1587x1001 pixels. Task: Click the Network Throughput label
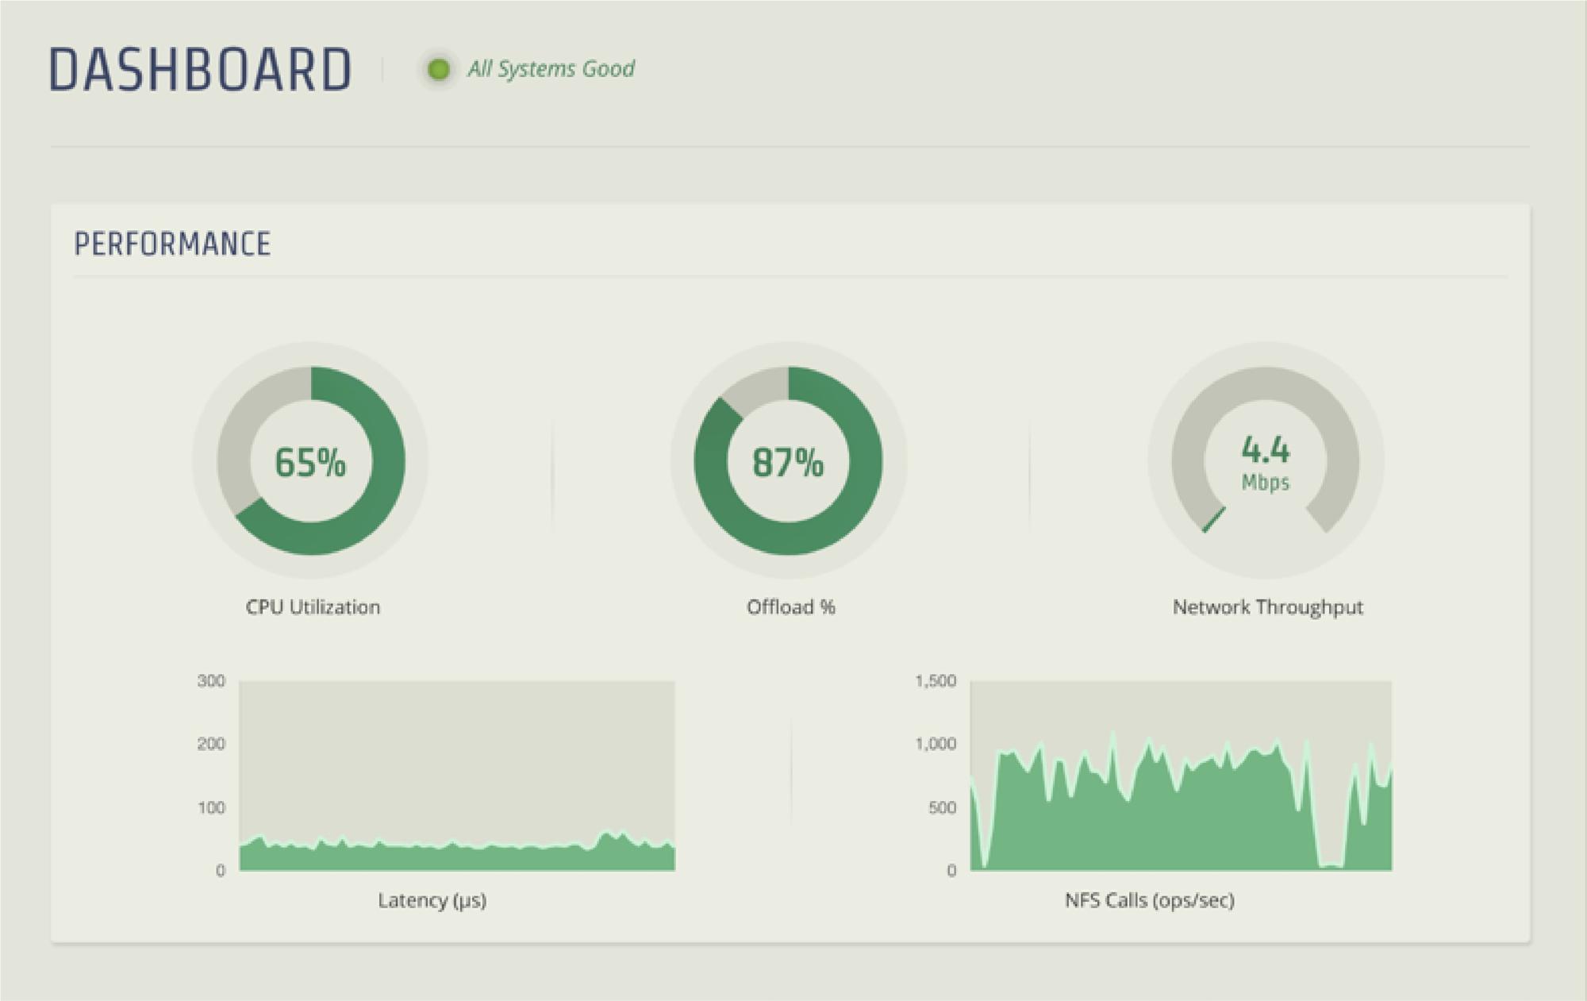(x=1267, y=607)
